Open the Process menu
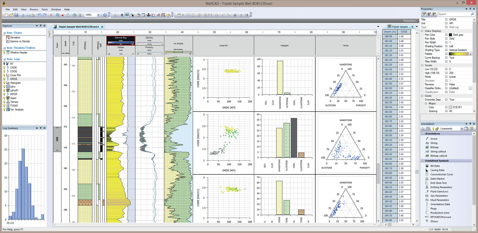The image size is (478, 233). click(x=34, y=9)
